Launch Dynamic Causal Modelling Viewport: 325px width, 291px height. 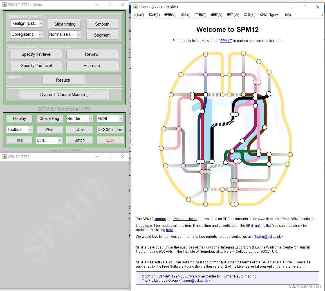coord(64,94)
